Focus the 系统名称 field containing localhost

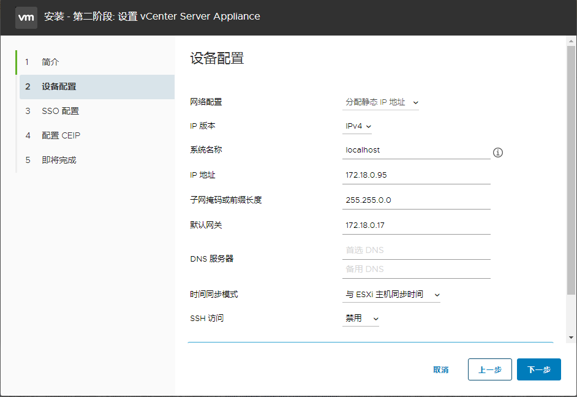[x=416, y=150]
